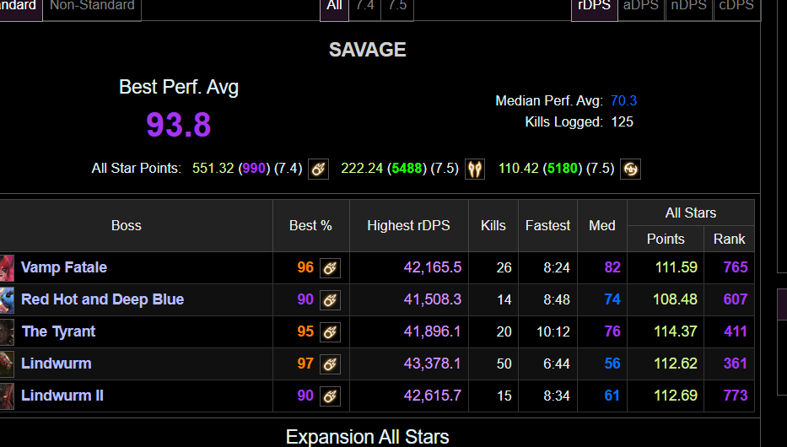Click the job icon in the Red Hot and Deep Blue row
The image size is (787, 447).
(331, 300)
